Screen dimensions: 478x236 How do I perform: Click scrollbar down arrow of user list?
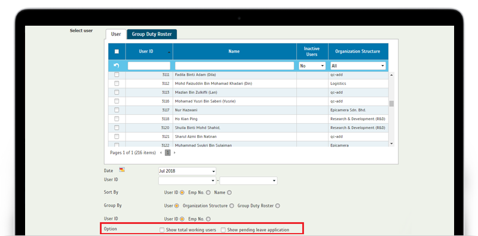click(391, 143)
